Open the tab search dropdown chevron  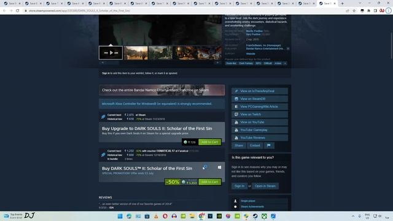click(360, 3)
